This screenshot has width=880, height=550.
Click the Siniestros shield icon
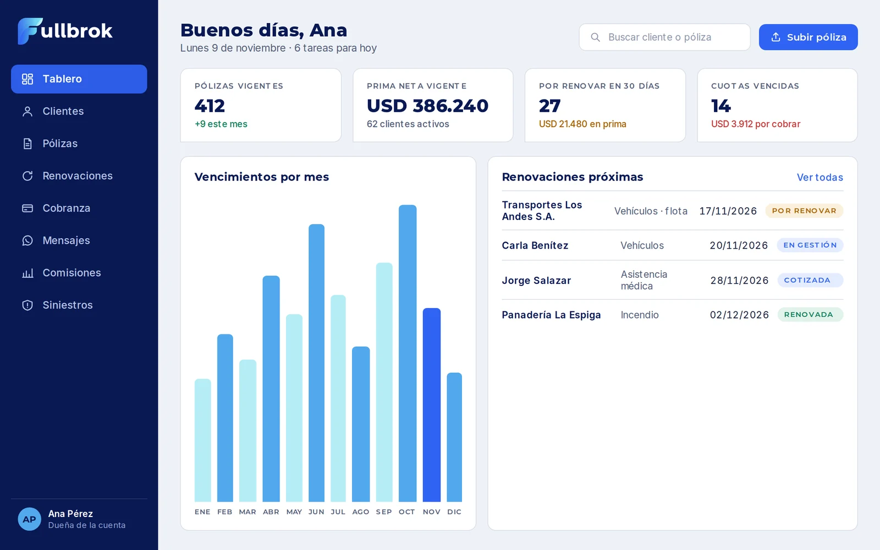click(28, 305)
